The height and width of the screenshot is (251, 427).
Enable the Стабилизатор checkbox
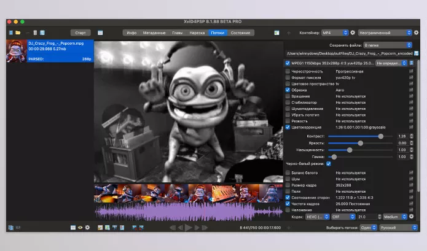click(288, 103)
